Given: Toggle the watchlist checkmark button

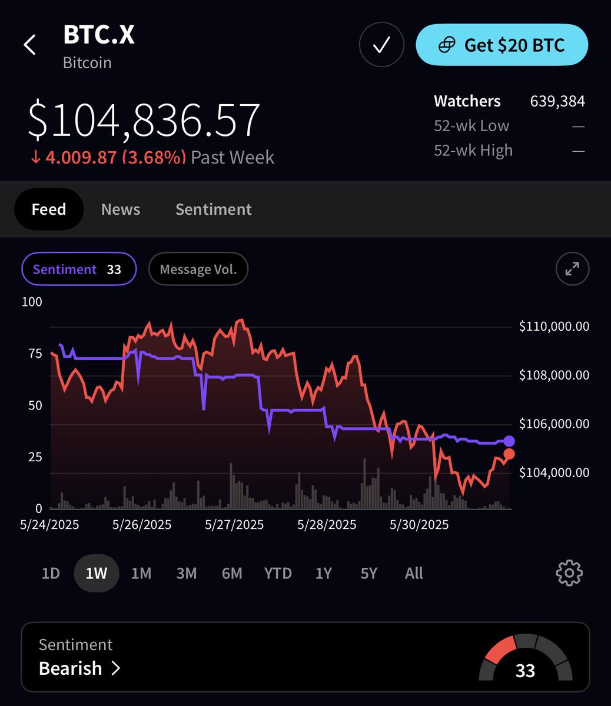Looking at the screenshot, I should click(x=381, y=45).
